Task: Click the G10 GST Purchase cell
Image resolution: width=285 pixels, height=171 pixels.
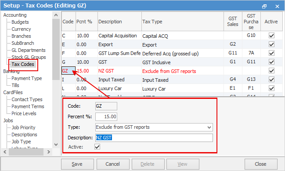Action: point(251,35)
